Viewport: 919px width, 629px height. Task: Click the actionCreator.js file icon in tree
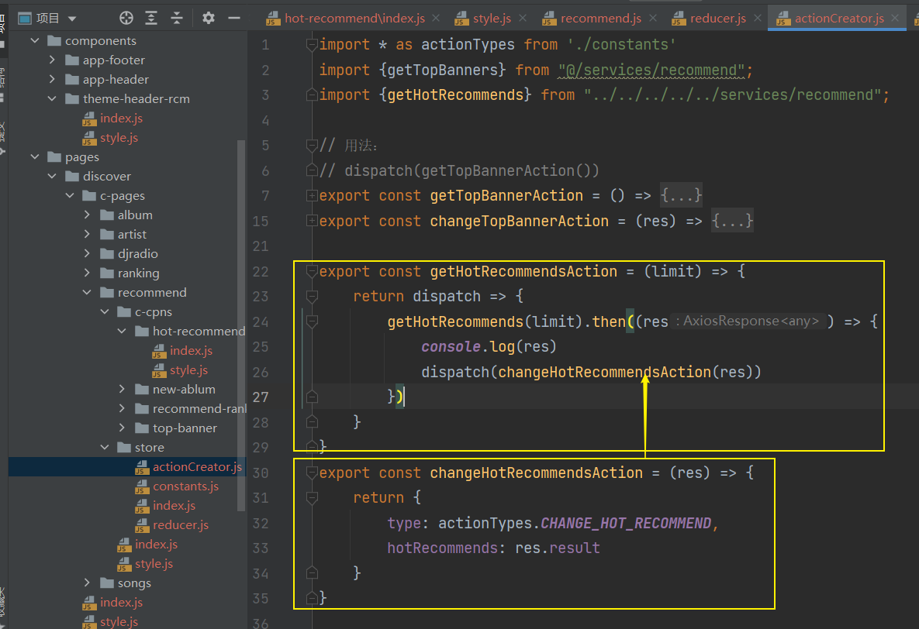click(x=142, y=467)
